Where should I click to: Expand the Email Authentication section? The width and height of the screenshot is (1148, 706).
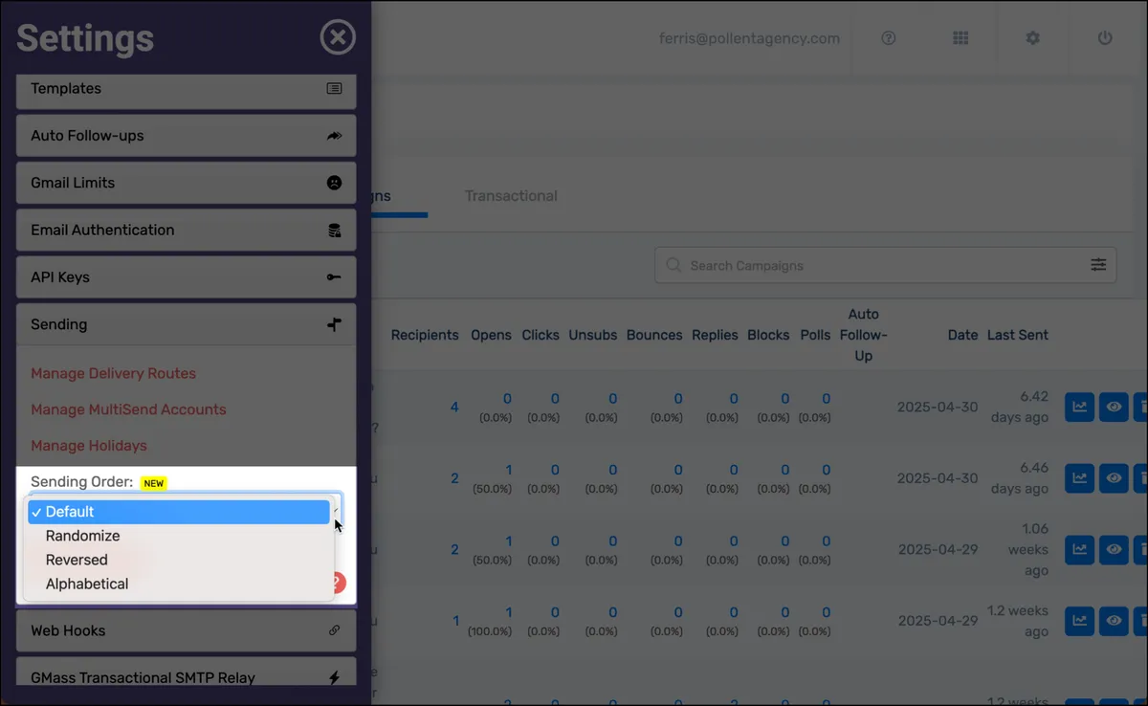pos(187,230)
